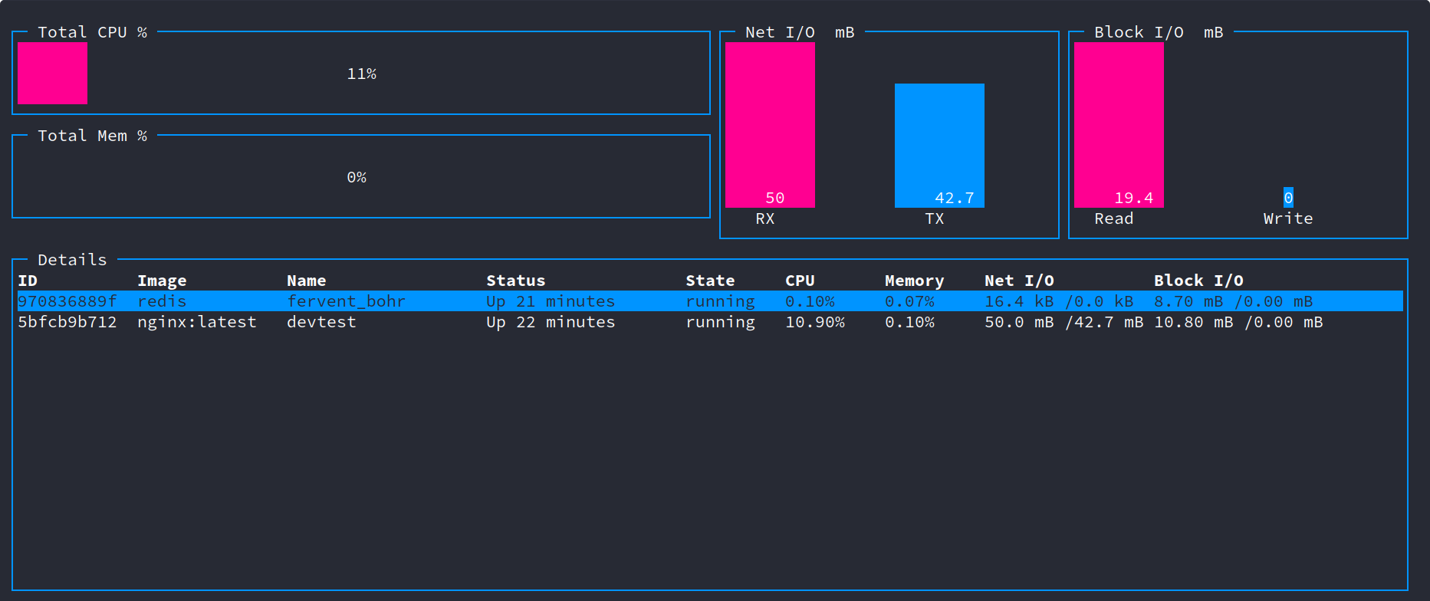Select the redis container ID 970836889f
Image resolution: width=1430 pixels, height=601 pixels.
pyautogui.click(x=67, y=301)
